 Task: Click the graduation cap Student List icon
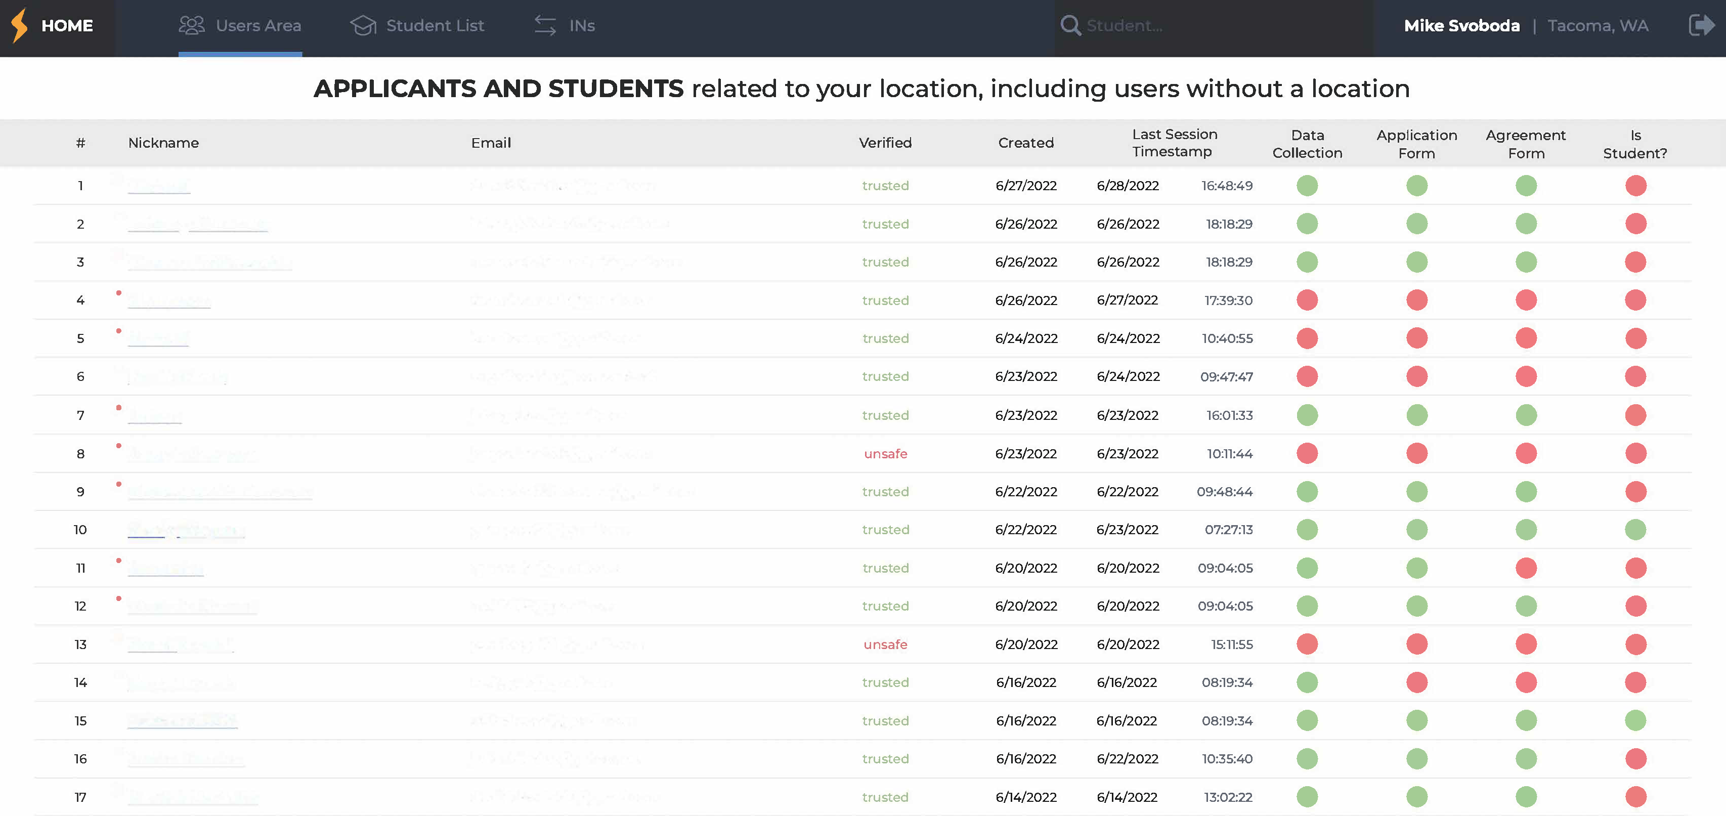click(x=363, y=25)
